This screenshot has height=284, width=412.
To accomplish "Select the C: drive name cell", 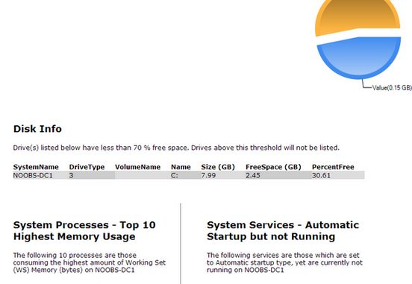I will tap(175, 175).
